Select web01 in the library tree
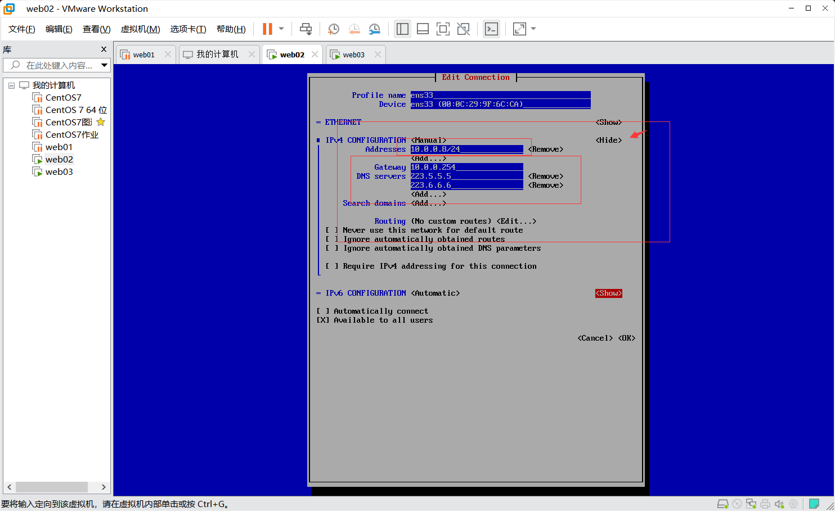The image size is (835, 511). [x=59, y=147]
